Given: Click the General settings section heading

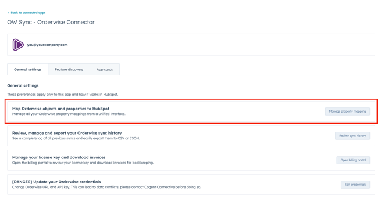Looking at the screenshot, I should coord(23,85).
